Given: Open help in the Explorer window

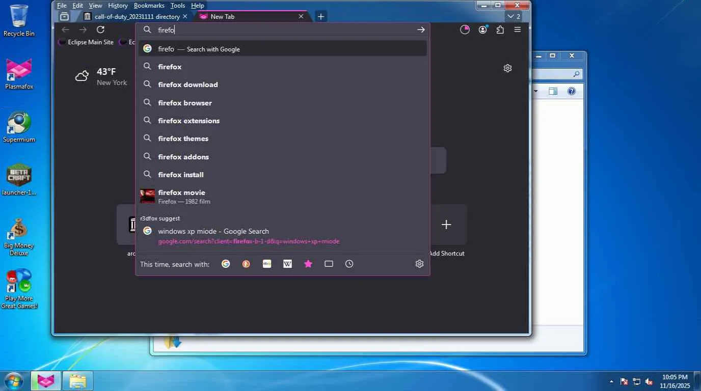Looking at the screenshot, I should tap(572, 91).
